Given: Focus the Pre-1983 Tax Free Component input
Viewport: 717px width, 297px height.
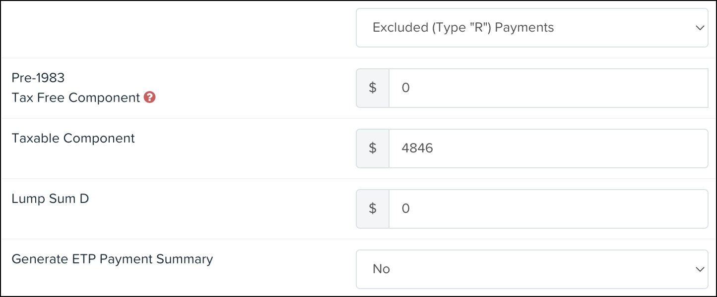Looking at the screenshot, I should 548,88.
